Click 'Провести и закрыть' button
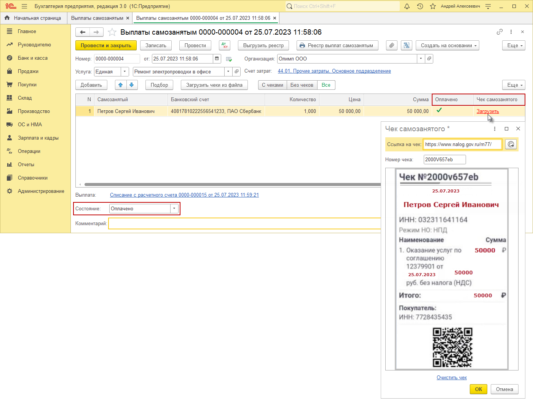This screenshot has width=533, height=399. [106, 46]
